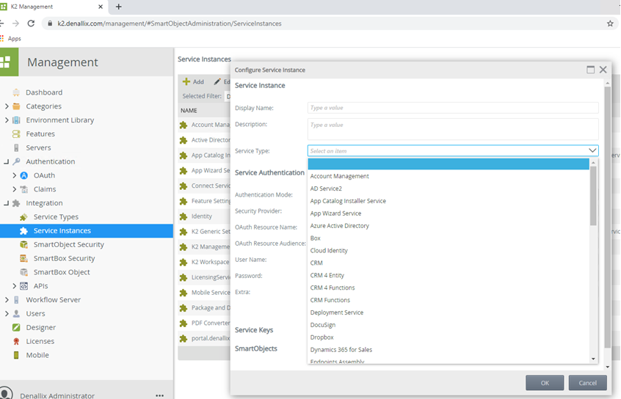
Task: Expand the Workflow Server node
Action: 7,300
